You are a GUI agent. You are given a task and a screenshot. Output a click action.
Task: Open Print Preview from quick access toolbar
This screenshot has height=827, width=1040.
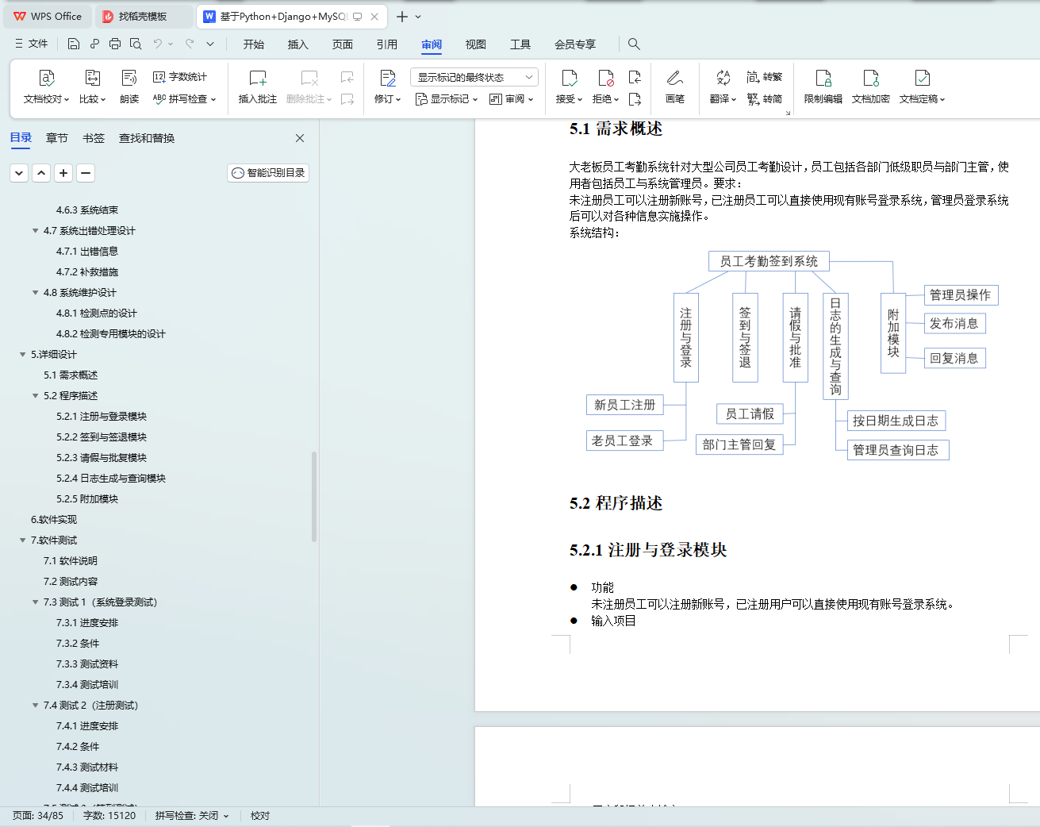(x=136, y=44)
